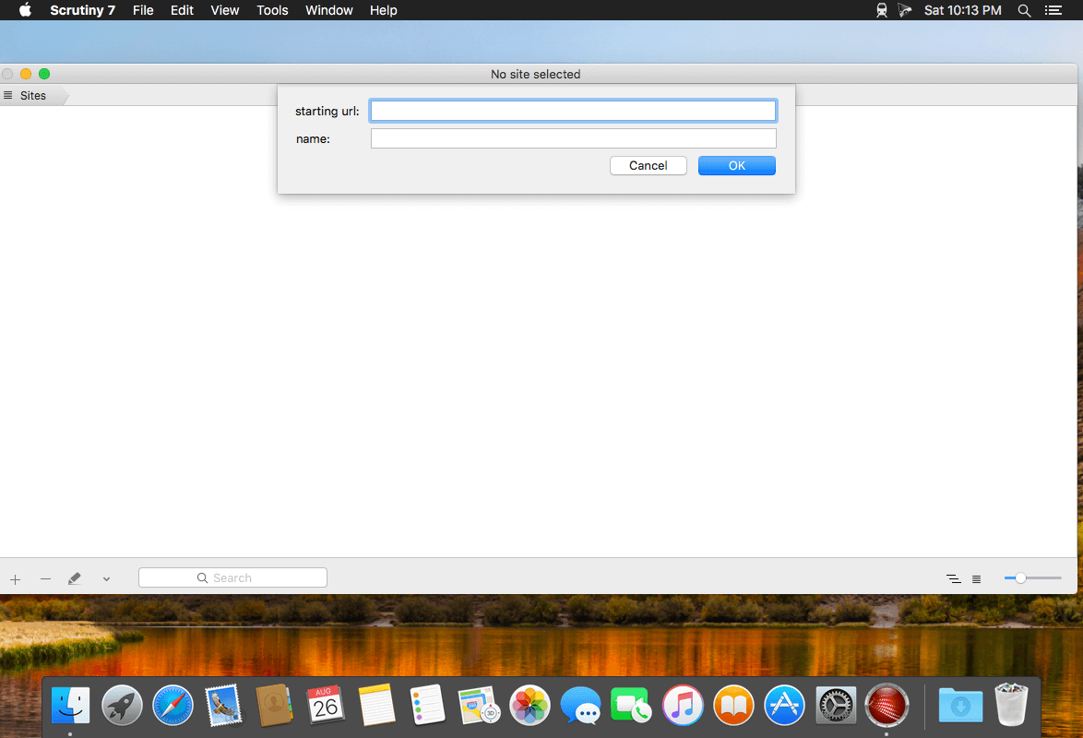
Task: Confirm with the OK button
Action: (736, 165)
